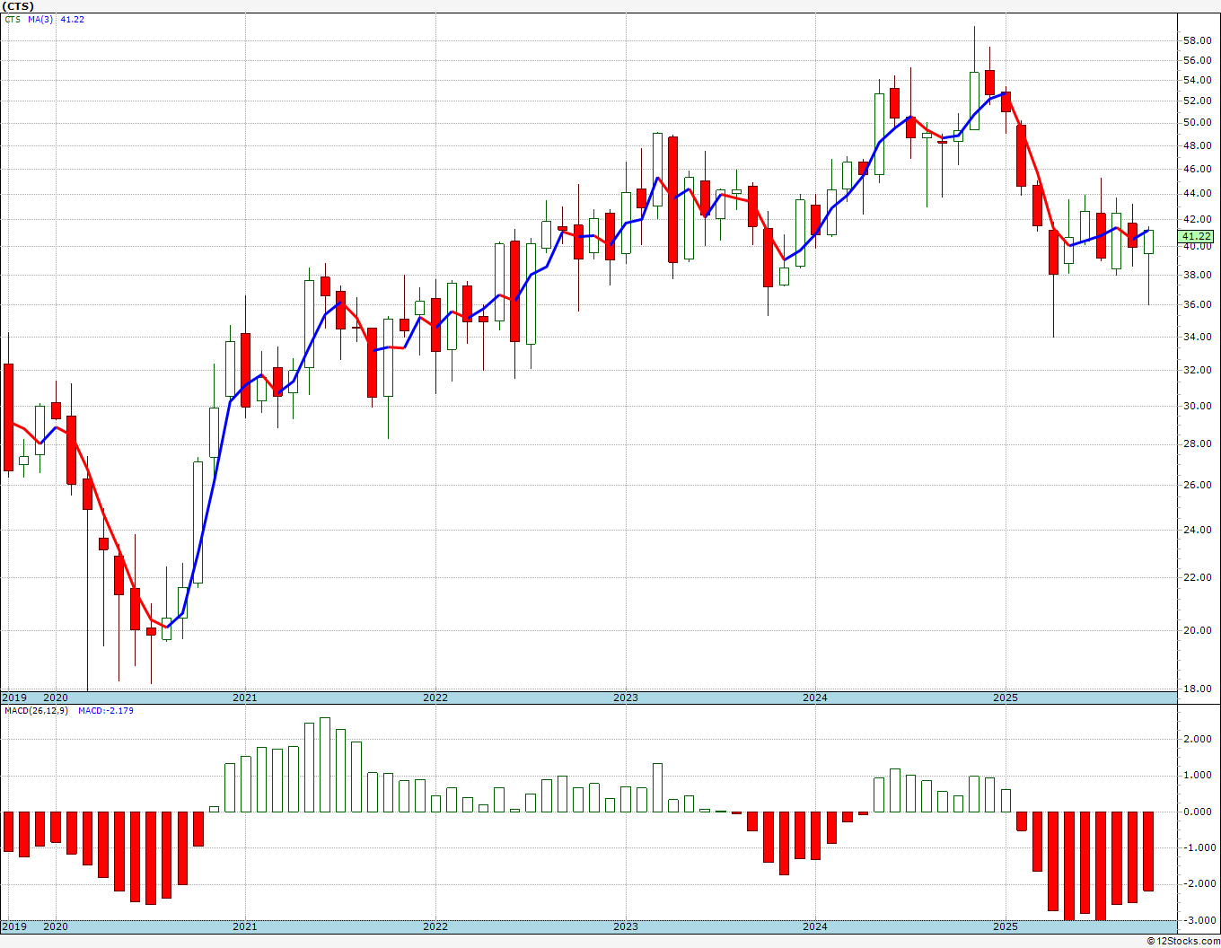Click the 46.00 price axis label

tap(1199, 169)
